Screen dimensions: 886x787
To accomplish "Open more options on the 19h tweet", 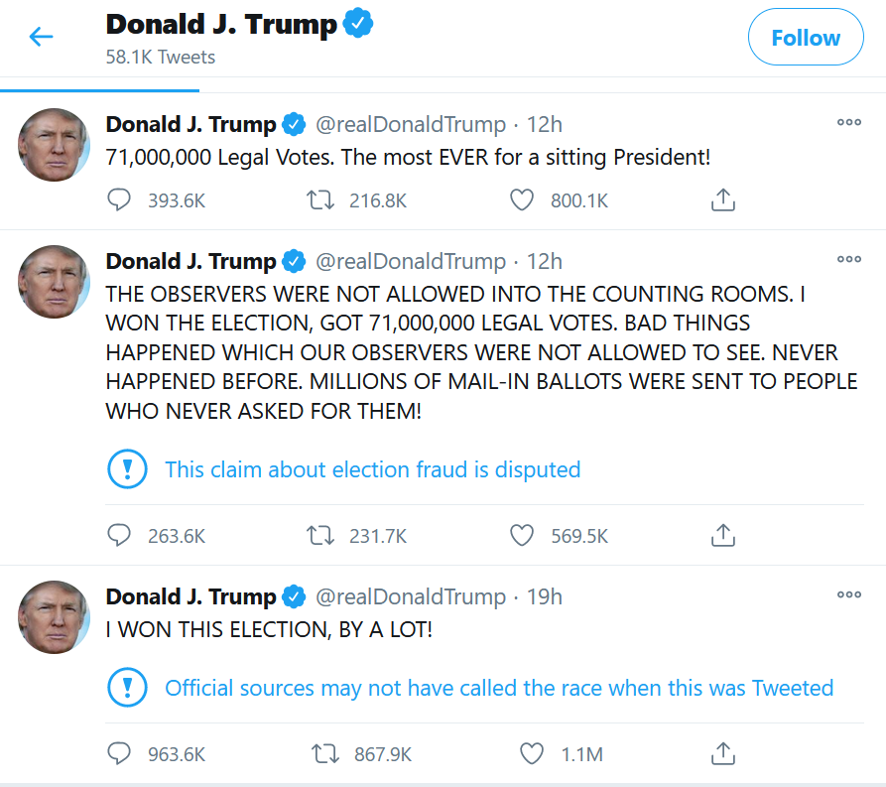I will point(848,594).
